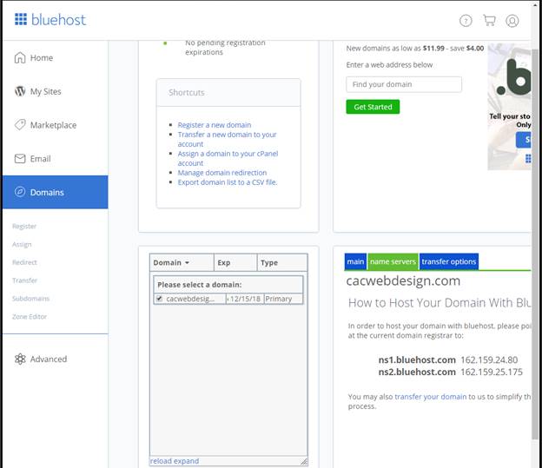Image resolution: width=542 pixels, height=468 pixels.
Task: Open the Advanced sidebar item
Action: pos(56,359)
